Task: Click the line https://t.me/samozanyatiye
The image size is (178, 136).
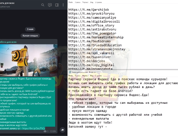Action: [x=92, y=18]
